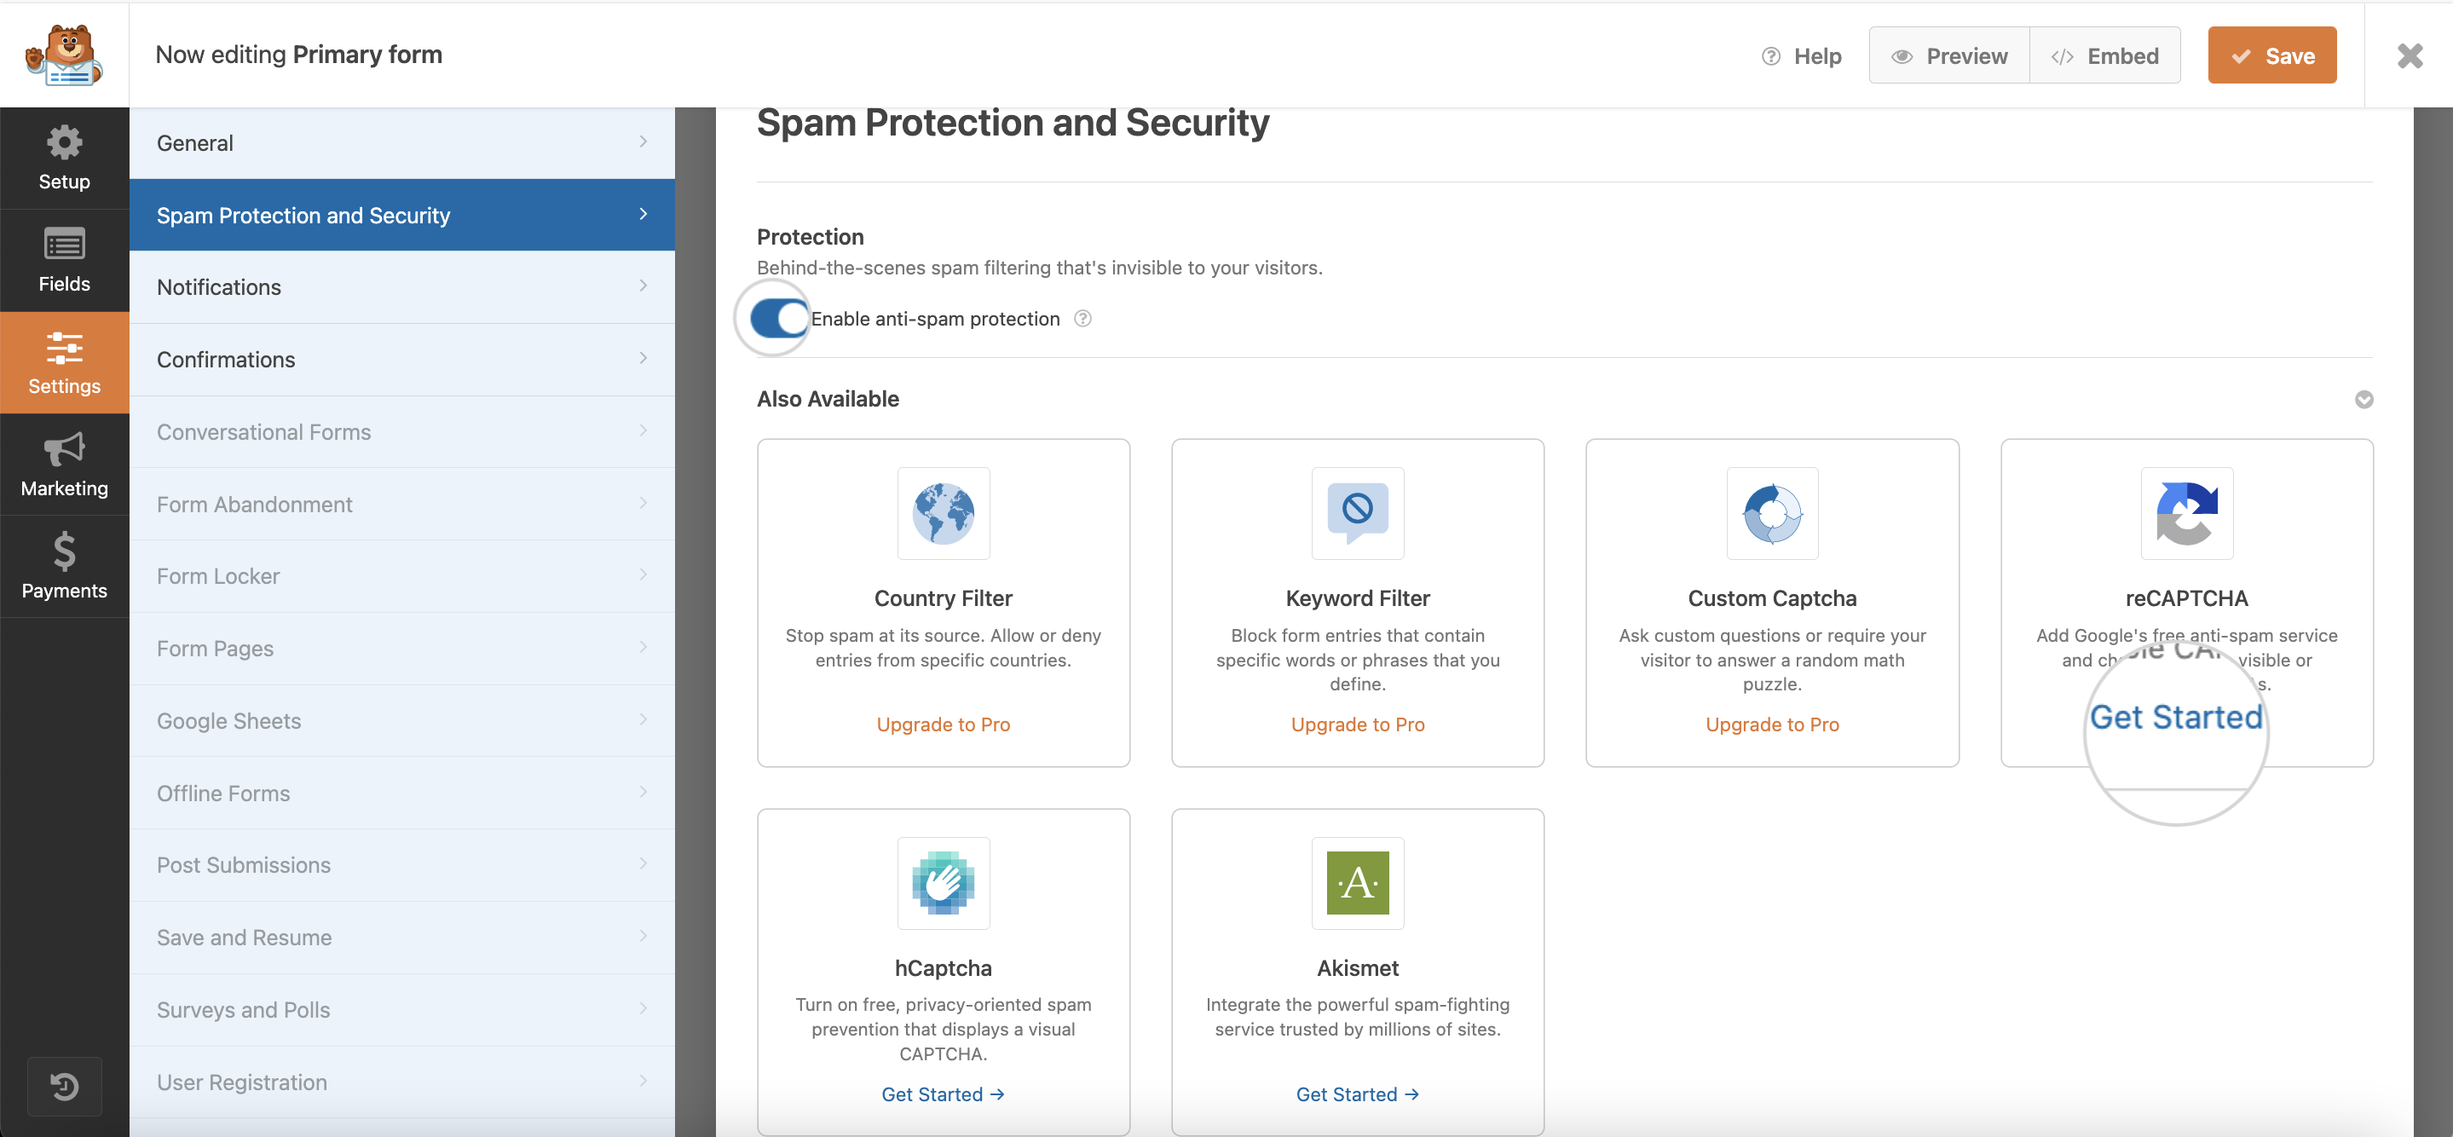Close the form builder with X
The width and height of the screenshot is (2453, 1137).
coord(2410,55)
